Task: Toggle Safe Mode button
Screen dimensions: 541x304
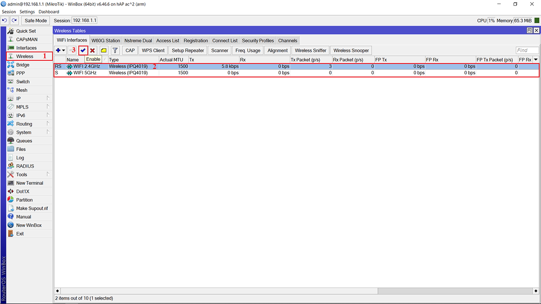Action: (x=36, y=20)
